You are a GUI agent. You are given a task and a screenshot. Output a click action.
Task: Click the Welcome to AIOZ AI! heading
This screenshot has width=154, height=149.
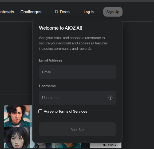coord(60,28)
